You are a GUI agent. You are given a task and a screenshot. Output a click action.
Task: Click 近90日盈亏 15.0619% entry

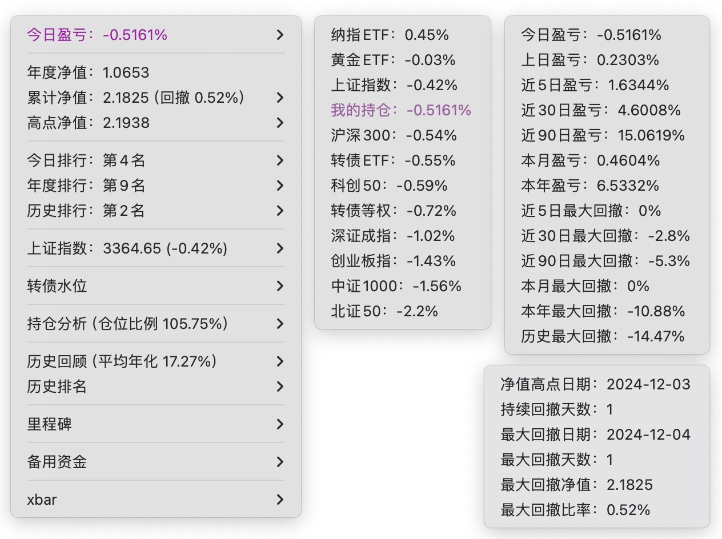[603, 135]
